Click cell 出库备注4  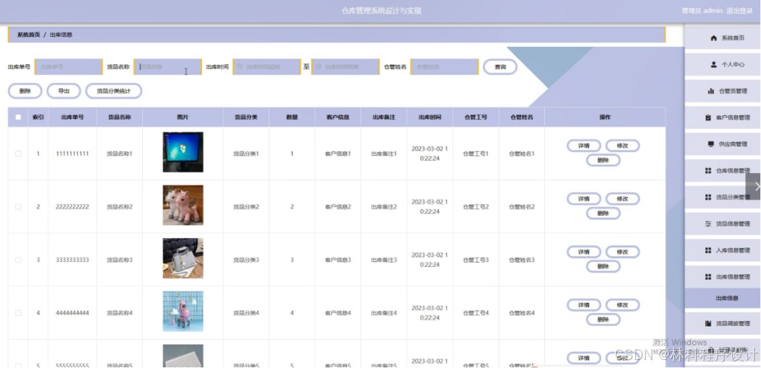(x=384, y=313)
